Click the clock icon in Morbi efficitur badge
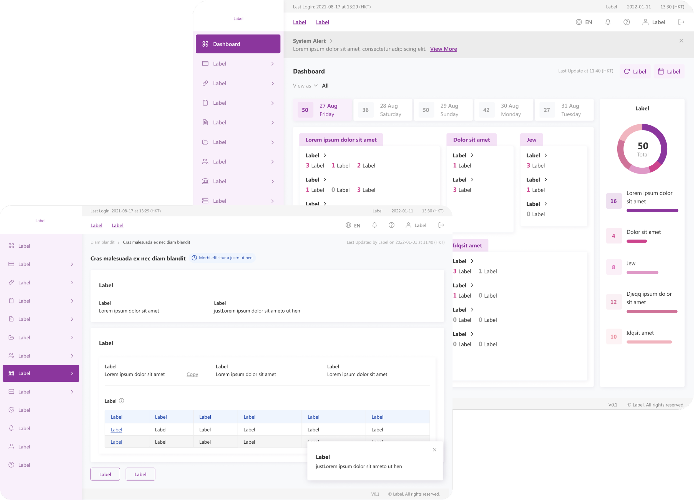 (x=194, y=258)
